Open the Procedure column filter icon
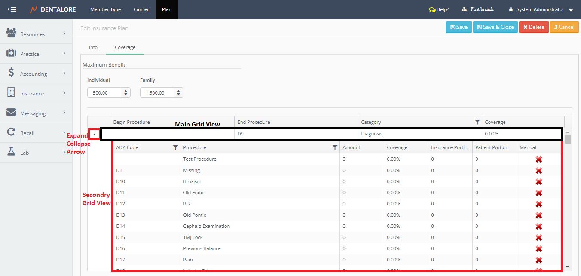This screenshot has width=581, height=276. click(x=335, y=147)
